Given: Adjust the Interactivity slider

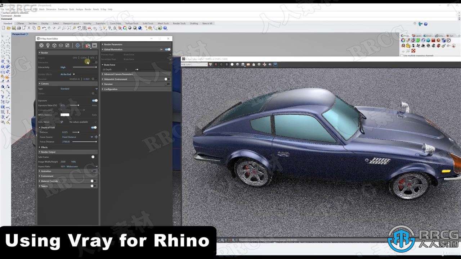Looking at the screenshot, I should point(85,67).
